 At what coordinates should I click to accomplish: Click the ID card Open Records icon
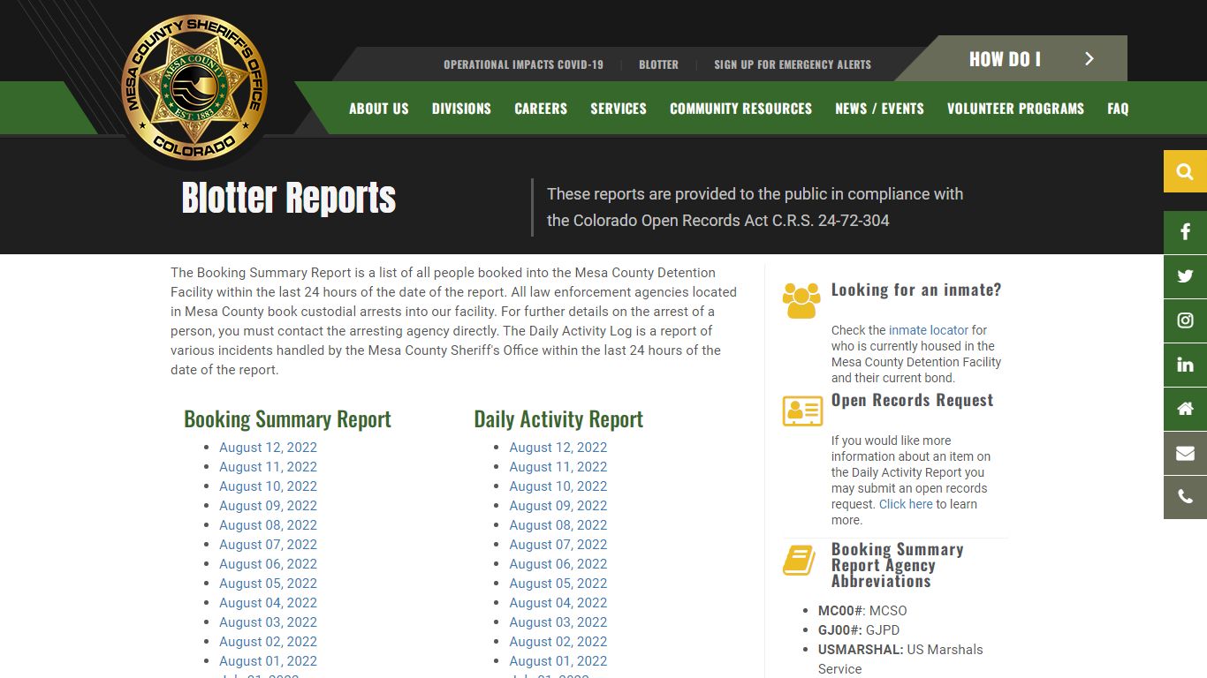[801, 411]
